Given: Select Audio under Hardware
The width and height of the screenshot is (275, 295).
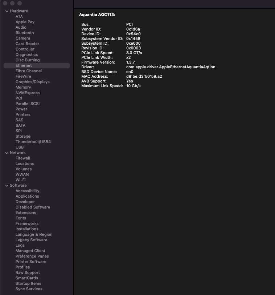Looking at the screenshot, I should click(x=21, y=28).
